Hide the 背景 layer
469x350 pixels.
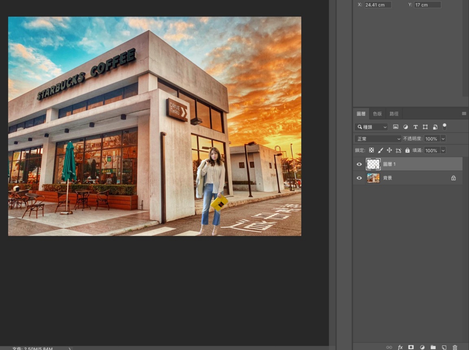coord(359,178)
